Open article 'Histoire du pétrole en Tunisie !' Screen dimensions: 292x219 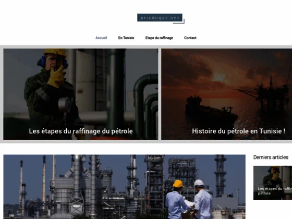pos(239,131)
